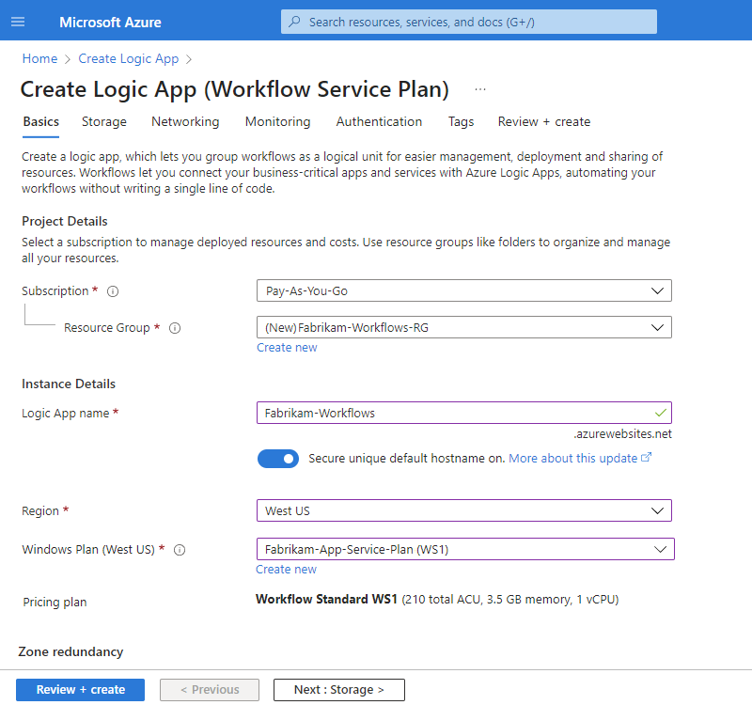Click the Workflow Standard WS1 pricing text
This screenshot has height=705, width=752.
click(x=326, y=600)
